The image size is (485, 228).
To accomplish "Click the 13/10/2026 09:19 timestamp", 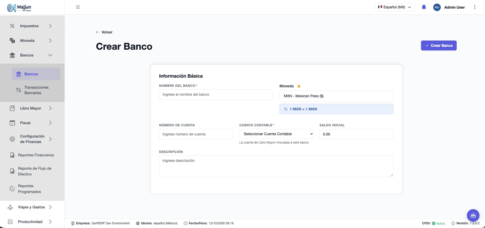I will [x=221, y=223].
